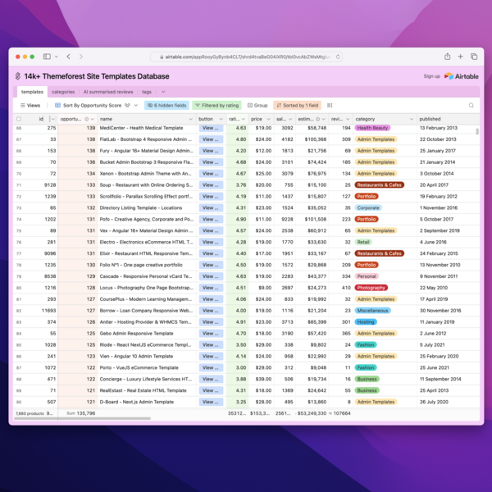Image resolution: width=492 pixels, height=492 pixels.
Task: Click View button for MediCenter row
Action: point(211,128)
